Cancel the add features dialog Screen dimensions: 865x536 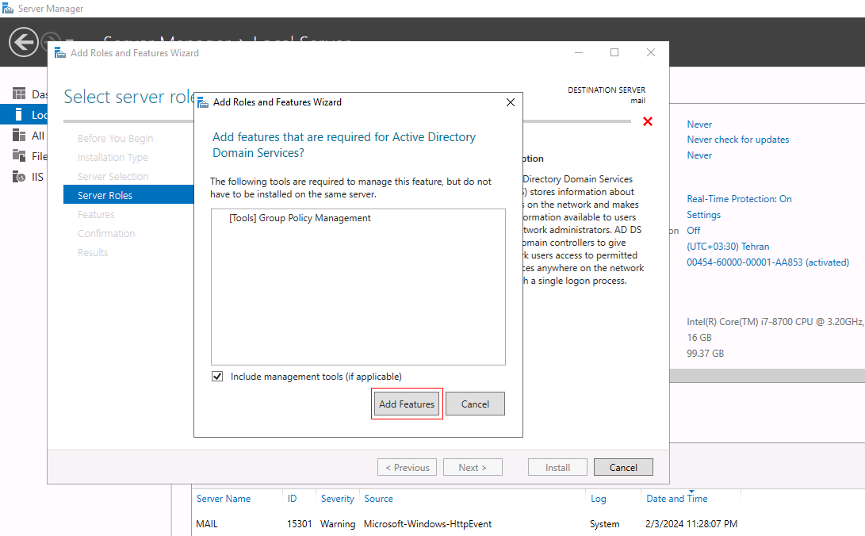475,404
